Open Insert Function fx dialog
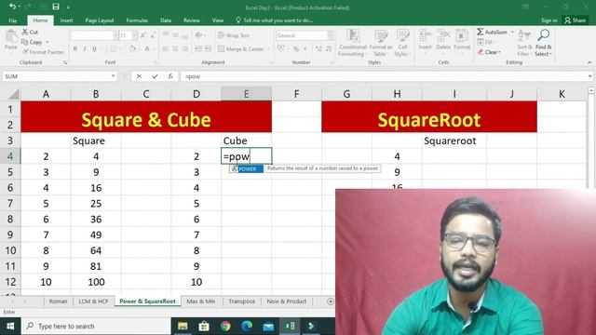The width and height of the screenshot is (596, 335). tap(170, 76)
